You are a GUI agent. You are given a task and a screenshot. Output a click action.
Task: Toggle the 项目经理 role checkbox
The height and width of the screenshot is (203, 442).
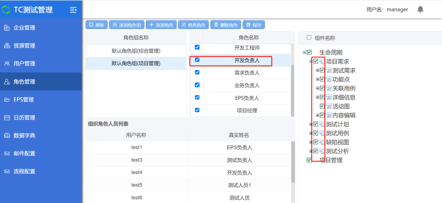tap(197, 110)
